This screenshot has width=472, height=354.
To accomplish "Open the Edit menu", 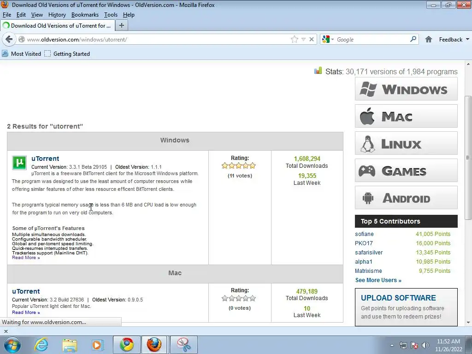I will 21,15.
